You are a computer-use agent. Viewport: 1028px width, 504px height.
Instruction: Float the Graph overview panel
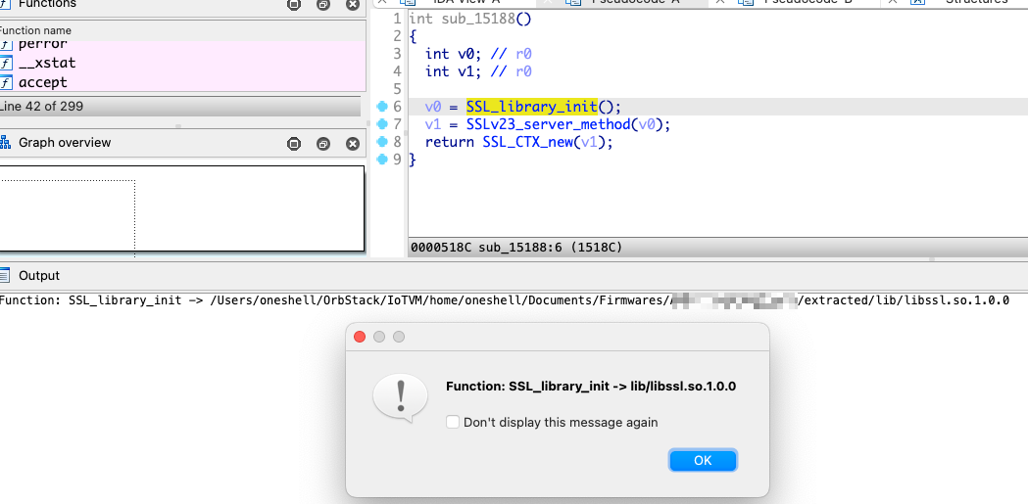[323, 143]
